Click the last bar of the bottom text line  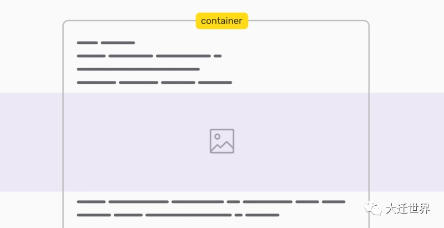(262, 215)
